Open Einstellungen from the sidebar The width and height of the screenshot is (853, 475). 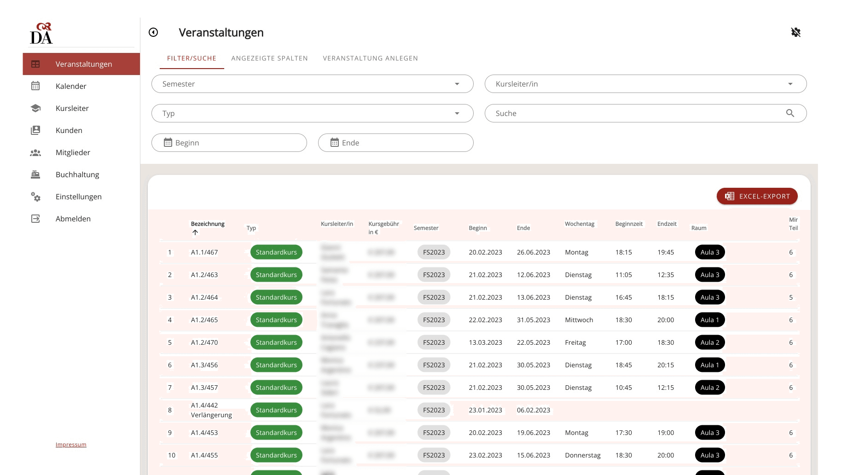point(78,197)
